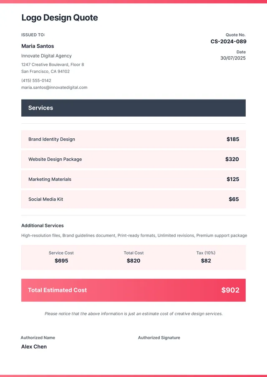The image size is (267, 377).
Task: Click the dark Services header bar
Action: point(133,108)
